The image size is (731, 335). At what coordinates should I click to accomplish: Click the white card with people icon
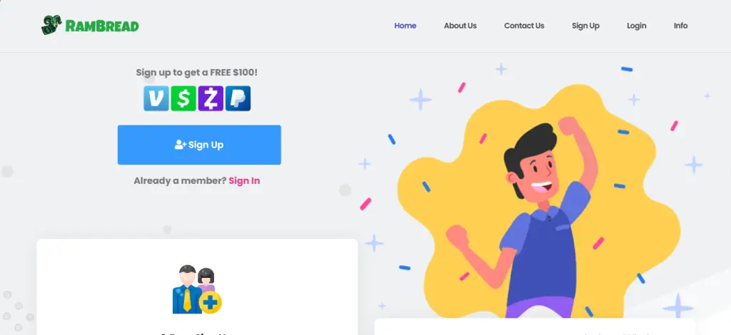click(x=197, y=287)
